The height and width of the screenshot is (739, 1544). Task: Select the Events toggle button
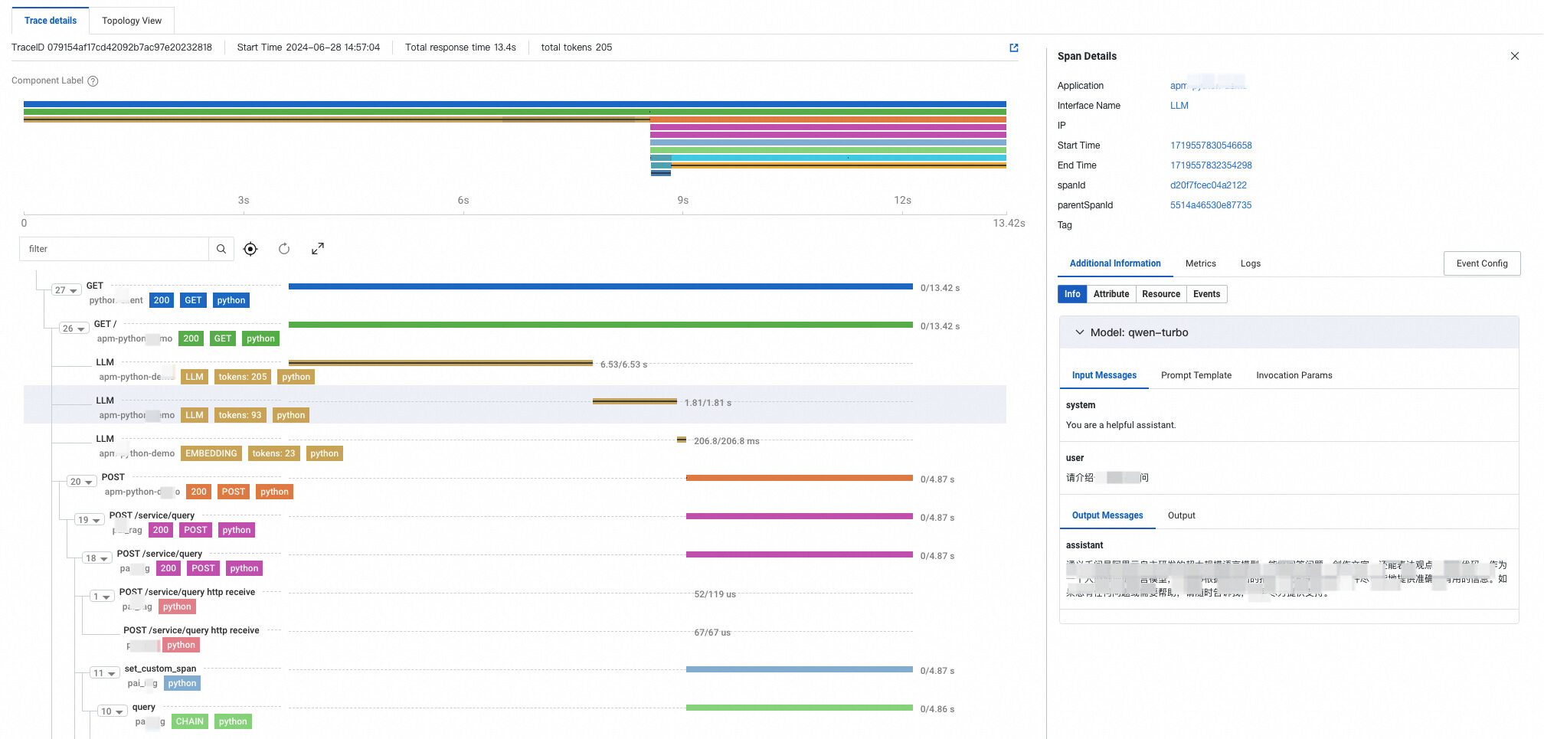click(1206, 294)
